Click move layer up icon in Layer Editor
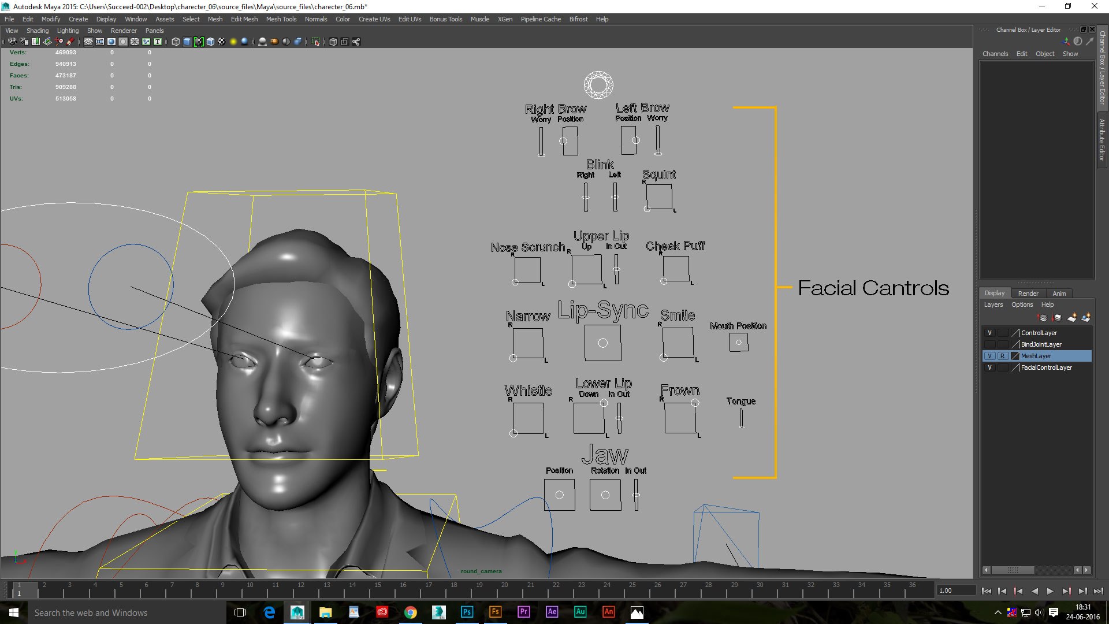Viewport: 1109px width, 624px height. [x=1042, y=318]
